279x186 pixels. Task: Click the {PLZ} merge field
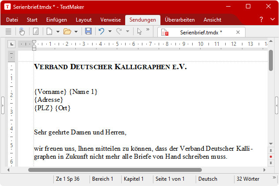[44, 108]
